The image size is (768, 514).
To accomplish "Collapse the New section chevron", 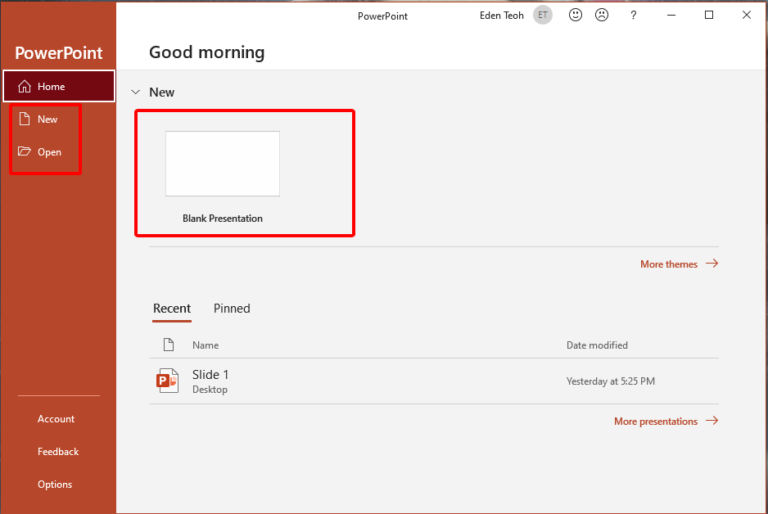I will (x=136, y=92).
